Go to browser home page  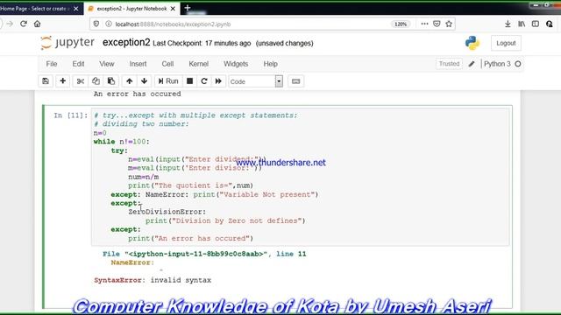tap(37, 24)
